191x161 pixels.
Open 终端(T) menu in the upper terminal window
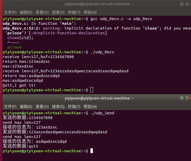point(74,12)
